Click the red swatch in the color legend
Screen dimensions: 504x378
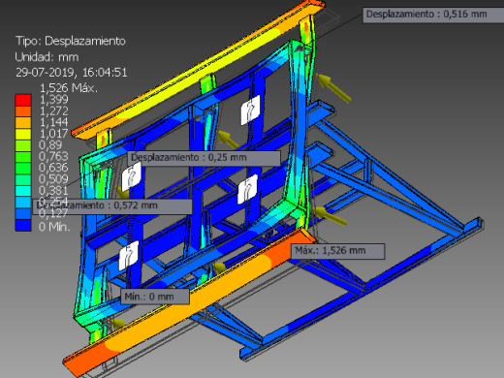click(x=23, y=100)
